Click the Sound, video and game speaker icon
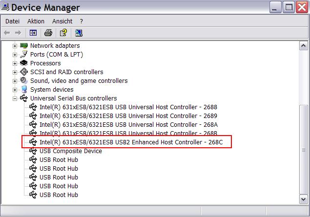 (x=24, y=80)
